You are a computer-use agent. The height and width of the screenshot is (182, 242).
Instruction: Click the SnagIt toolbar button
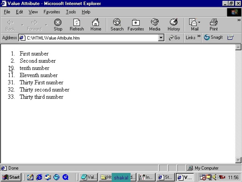213,37
